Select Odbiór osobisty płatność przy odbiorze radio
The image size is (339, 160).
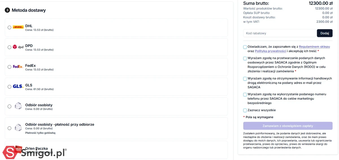[x=9, y=128]
